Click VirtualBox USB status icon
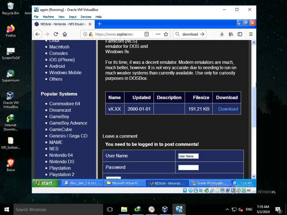The width and height of the screenshot is (287, 215). (212, 190)
